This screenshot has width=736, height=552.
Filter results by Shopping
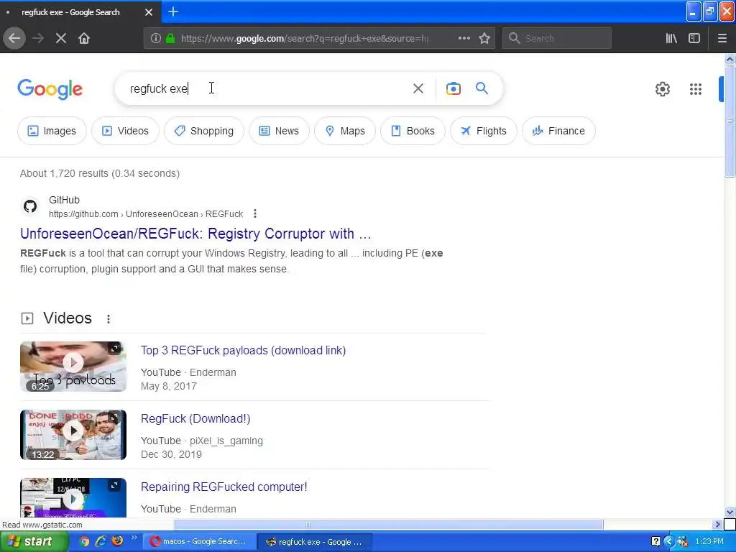[x=204, y=131]
